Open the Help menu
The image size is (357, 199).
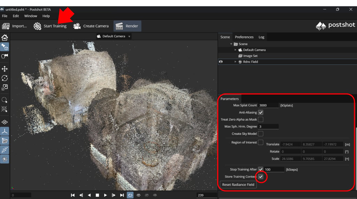pyautogui.click(x=46, y=16)
